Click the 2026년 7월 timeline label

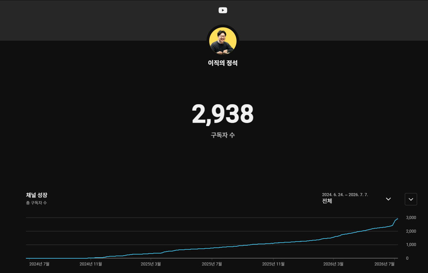(x=385, y=264)
